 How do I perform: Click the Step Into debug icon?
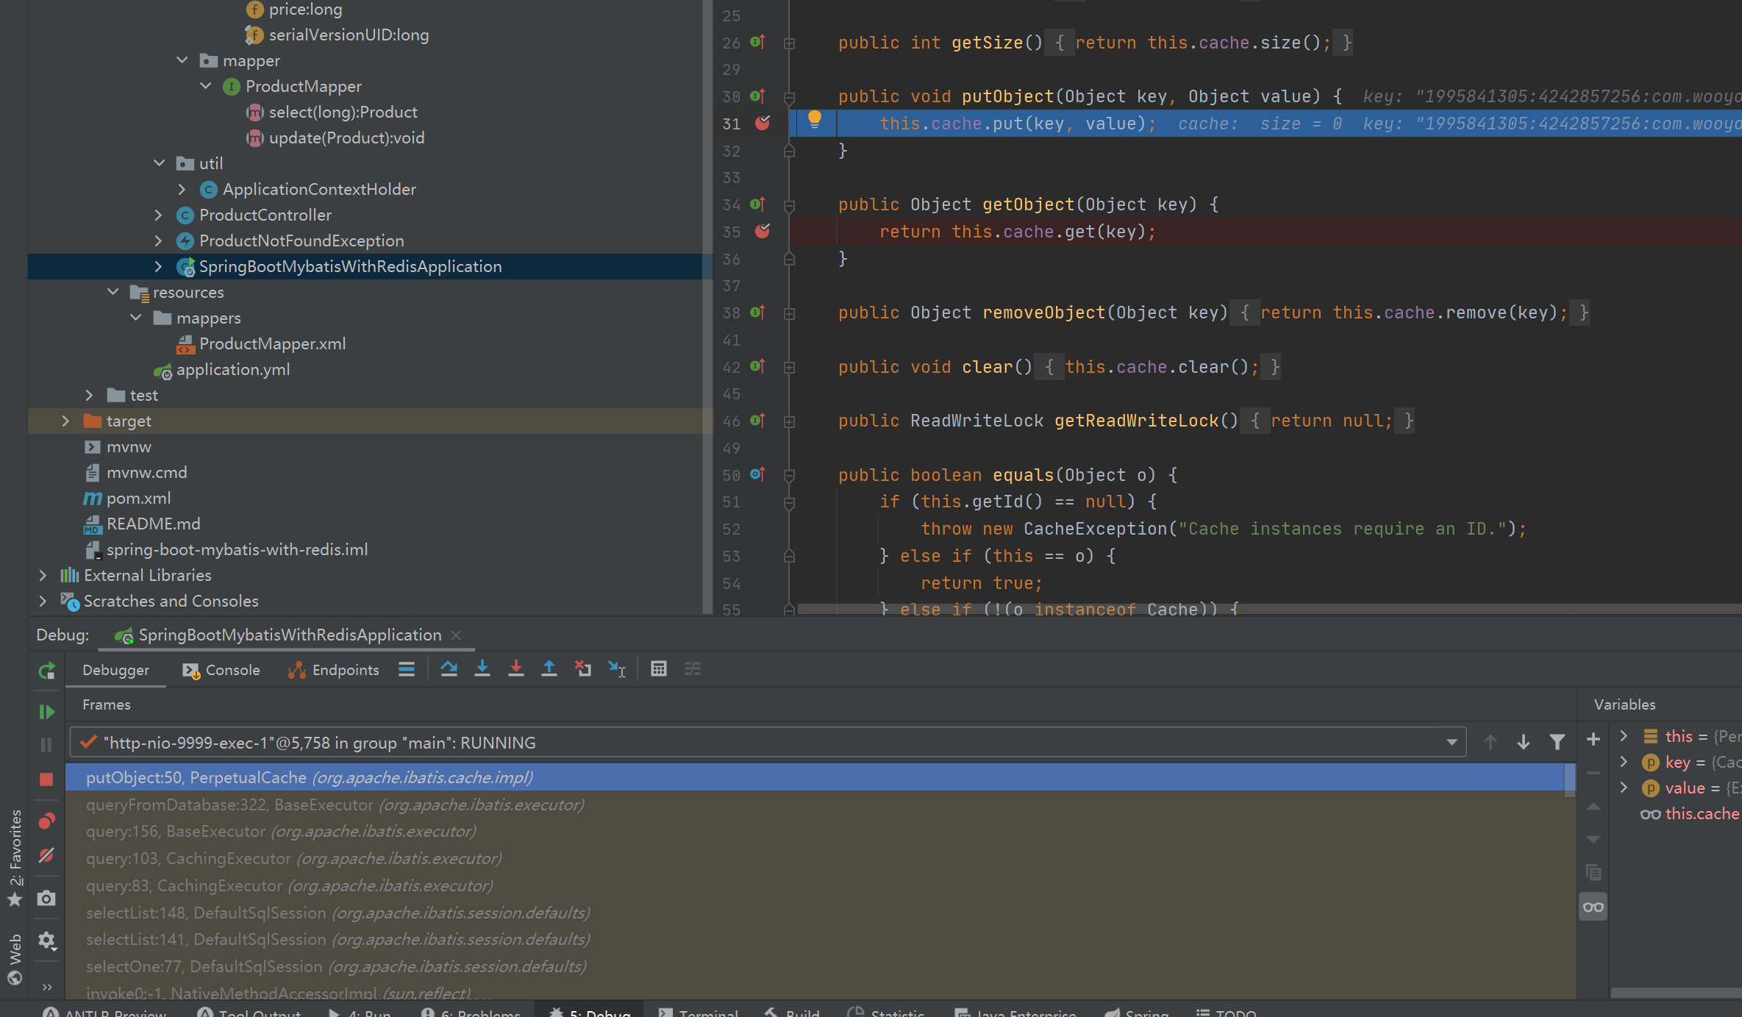[x=482, y=669]
